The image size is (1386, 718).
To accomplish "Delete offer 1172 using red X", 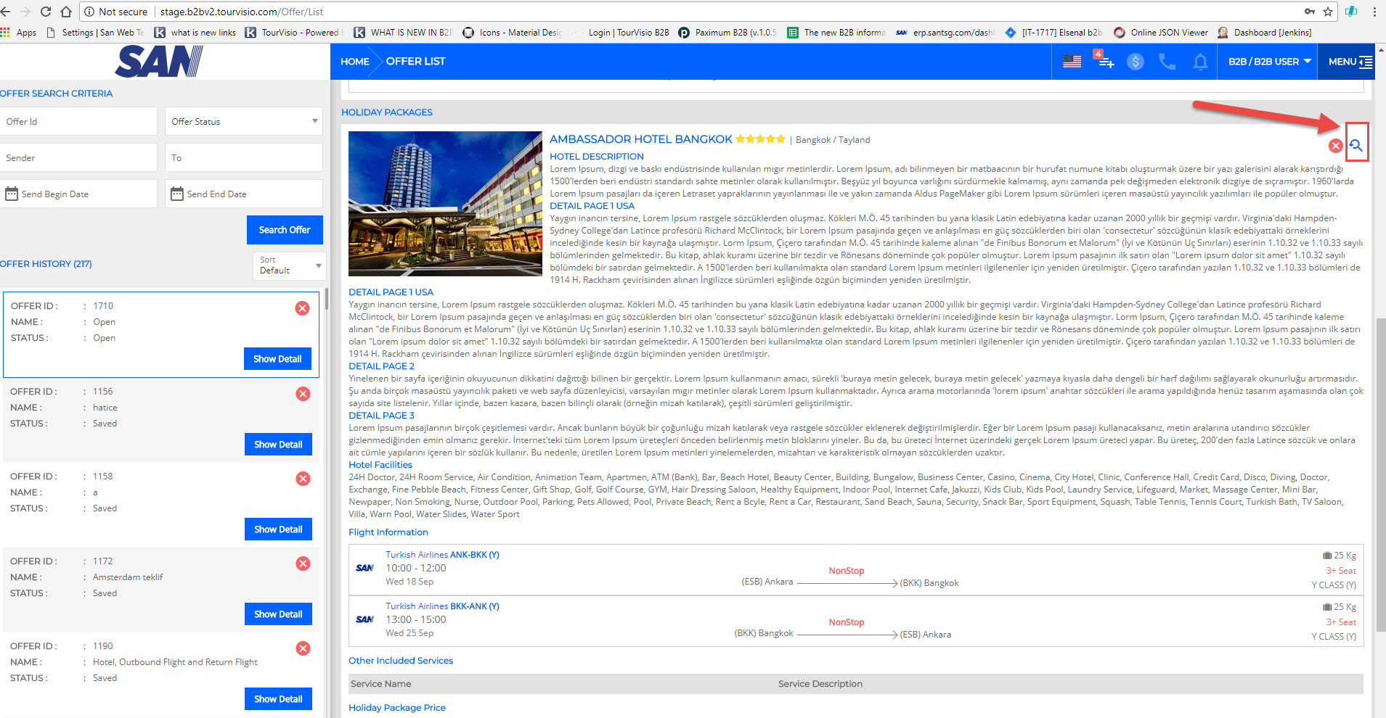I will (303, 564).
